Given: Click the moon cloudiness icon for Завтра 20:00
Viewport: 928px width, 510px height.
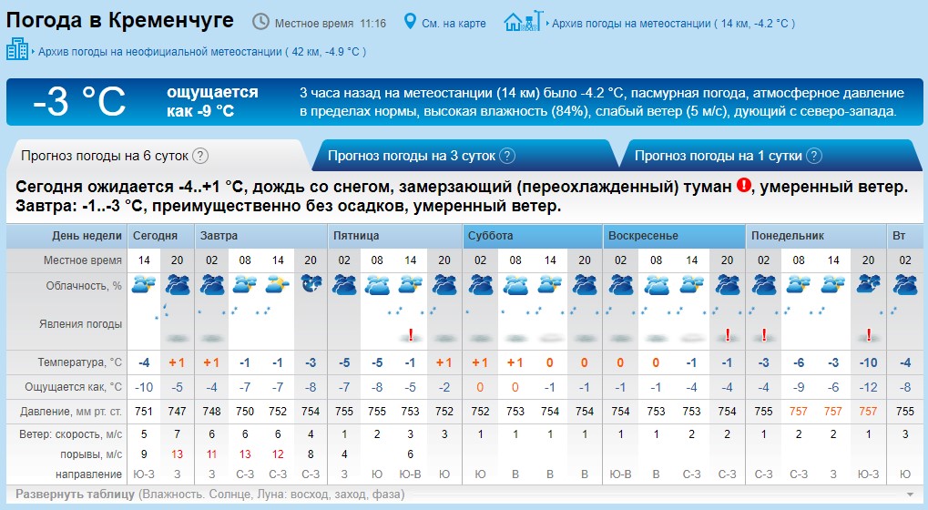Looking at the screenshot, I should 311,285.
